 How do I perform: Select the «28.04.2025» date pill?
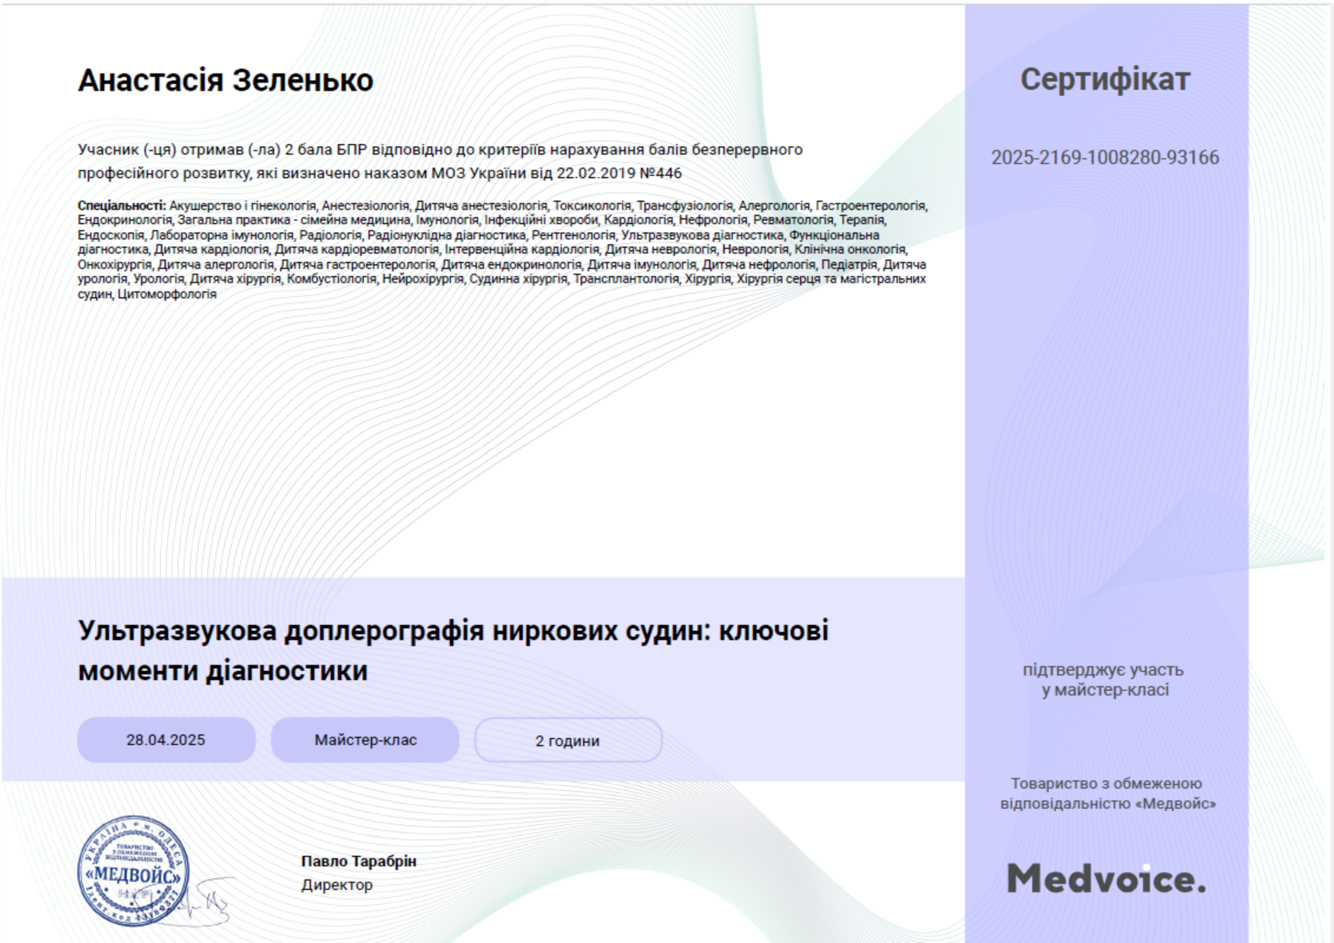click(x=166, y=739)
